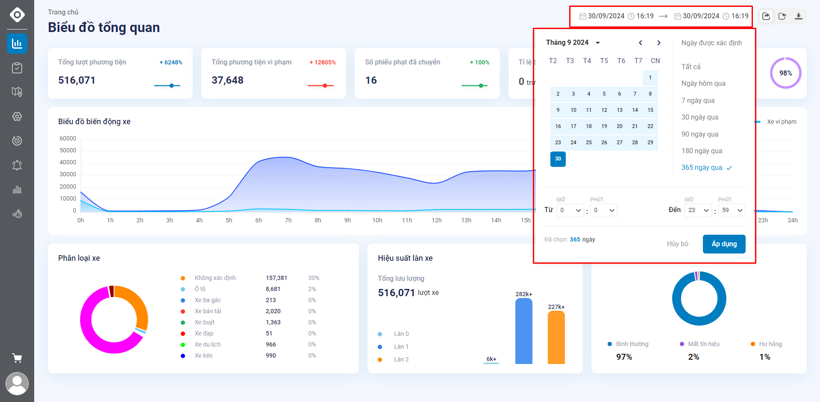Click the Trang chủ breadcrumb
The width and height of the screenshot is (820, 402).
click(x=63, y=12)
